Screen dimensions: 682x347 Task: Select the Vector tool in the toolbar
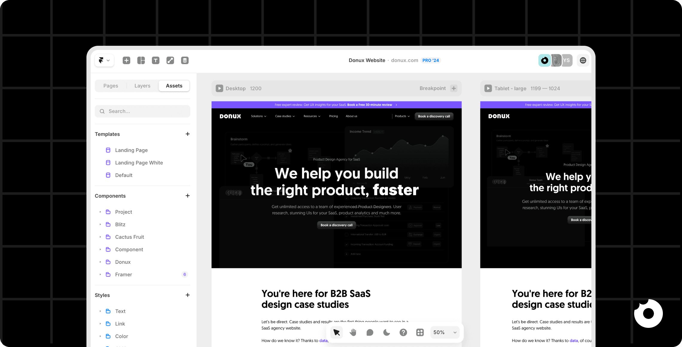click(170, 60)
